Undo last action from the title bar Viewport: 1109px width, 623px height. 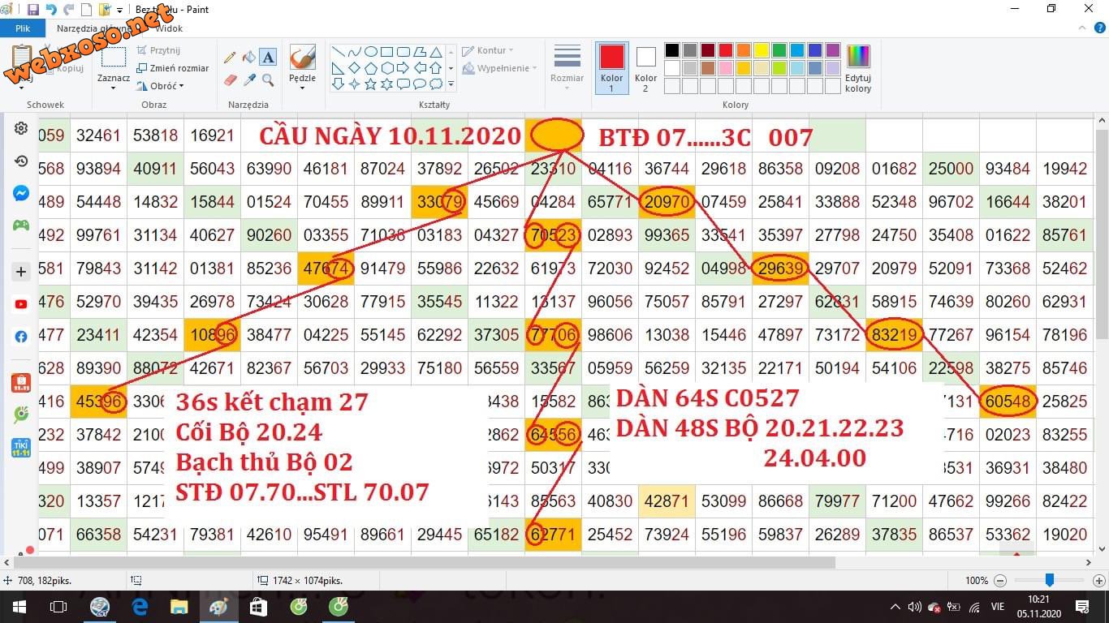[51, 10]
